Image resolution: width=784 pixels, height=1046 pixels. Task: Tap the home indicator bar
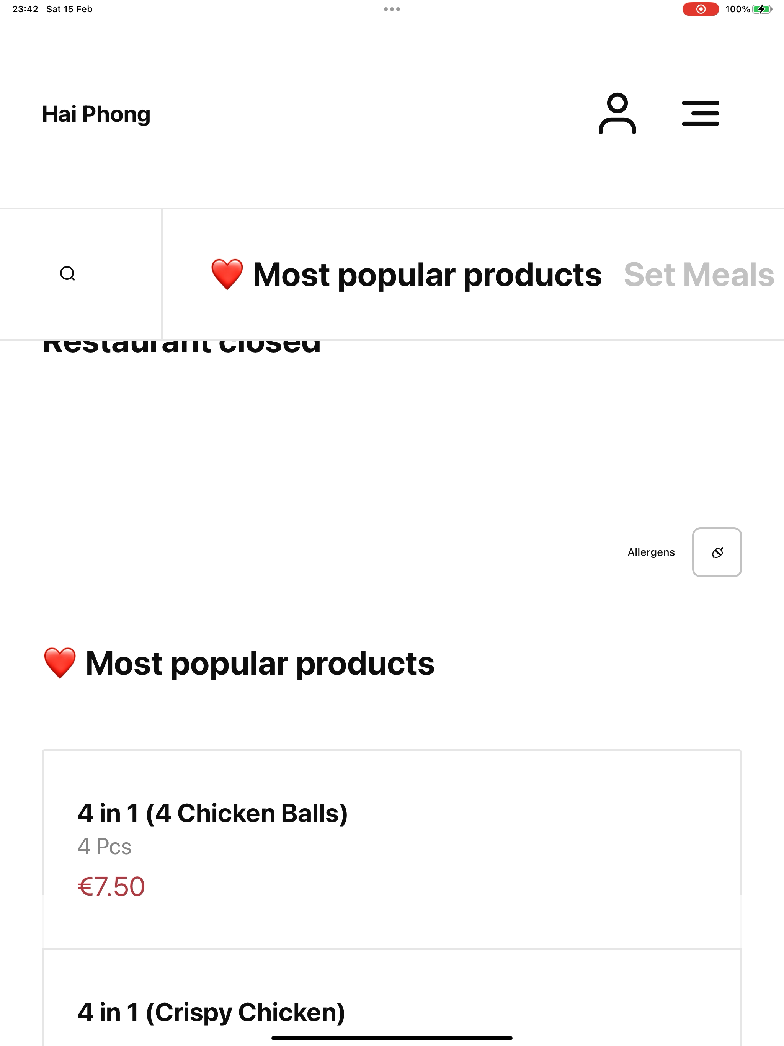[392, 1038]
